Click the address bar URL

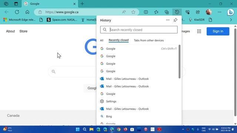62,12
